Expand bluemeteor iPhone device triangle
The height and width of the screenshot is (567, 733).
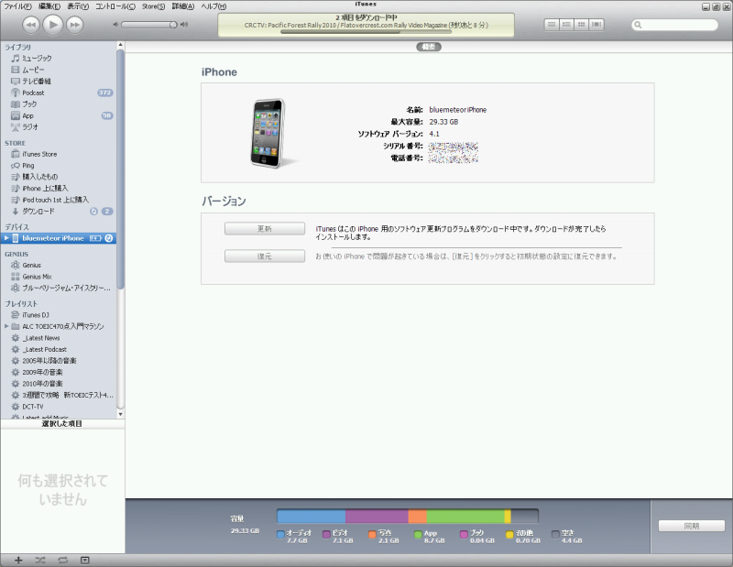click(6, 238)
